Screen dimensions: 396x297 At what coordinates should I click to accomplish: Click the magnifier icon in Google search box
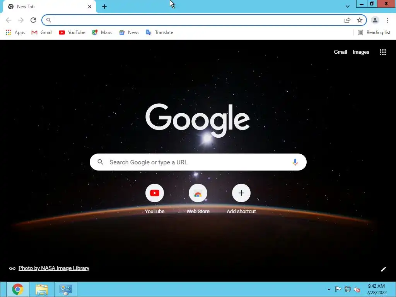pyautogui.click(x=100, y=162)
